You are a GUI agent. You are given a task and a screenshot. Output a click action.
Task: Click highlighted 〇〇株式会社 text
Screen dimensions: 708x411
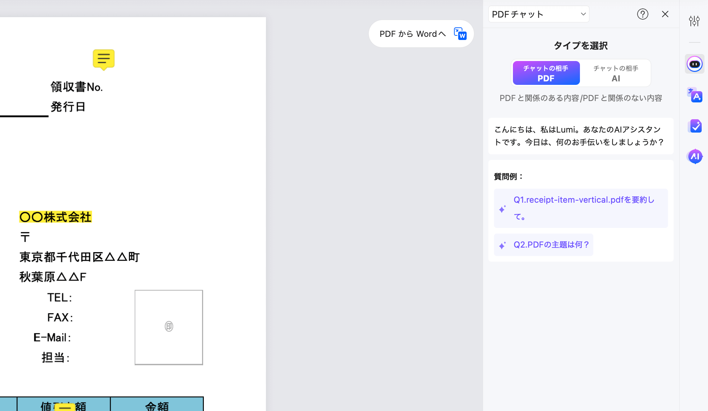point(55,217)
